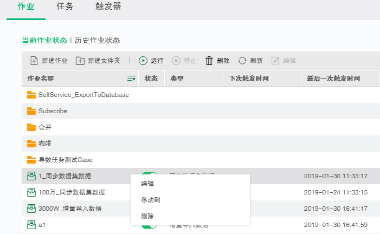Click the New Folder (新建文件夹) icon
The width and height of the screenshot is (380, 234).
click(x=80, y=61)
